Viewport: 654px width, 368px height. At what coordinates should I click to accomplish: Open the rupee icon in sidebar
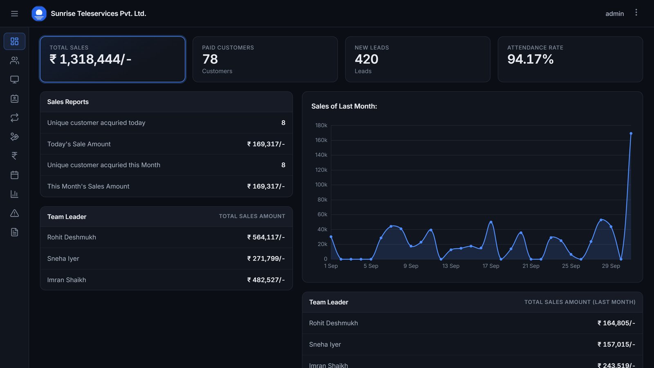(x=14, y=156)
